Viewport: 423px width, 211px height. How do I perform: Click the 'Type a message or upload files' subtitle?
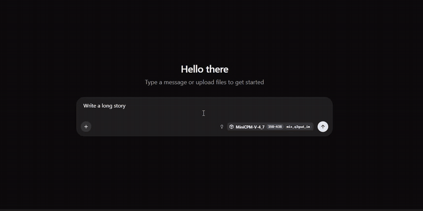coord(204,82)
